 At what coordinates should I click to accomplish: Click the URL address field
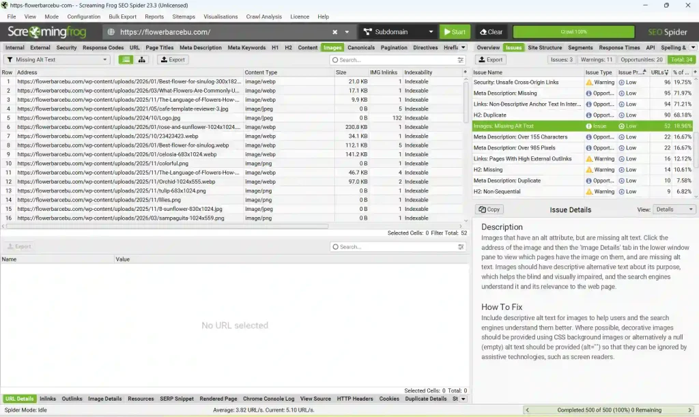[223, 32]
